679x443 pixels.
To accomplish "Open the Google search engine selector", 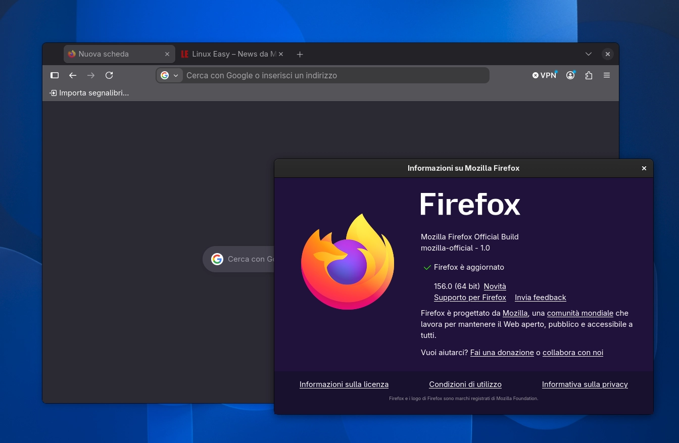I will pos(170,75).
